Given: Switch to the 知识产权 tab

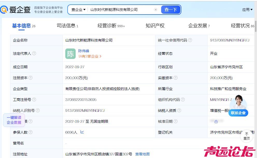Looking at the screenshot, I should pos(155,26).
